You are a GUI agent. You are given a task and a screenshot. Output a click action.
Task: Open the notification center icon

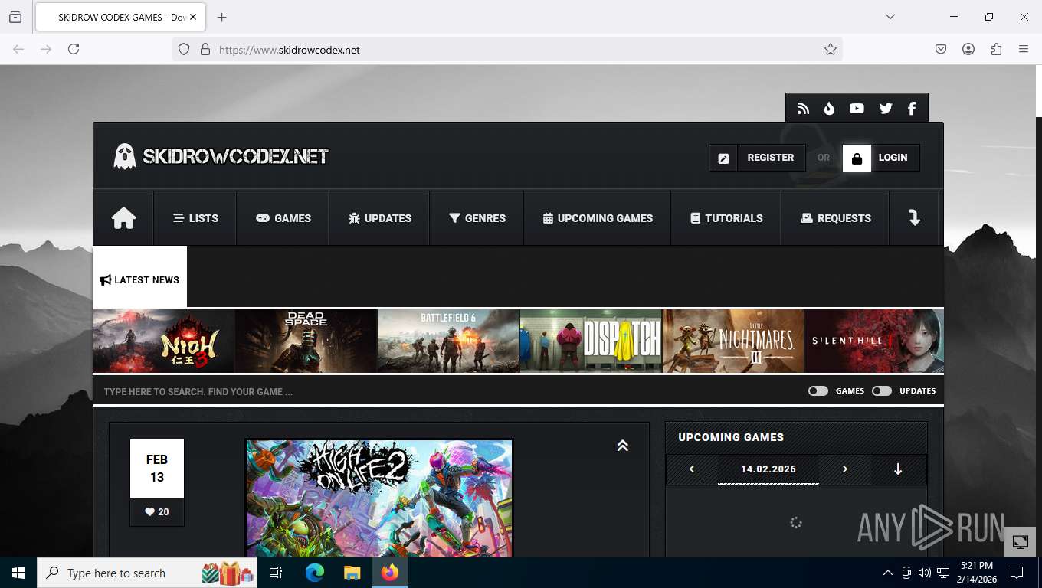[1017, 573]
